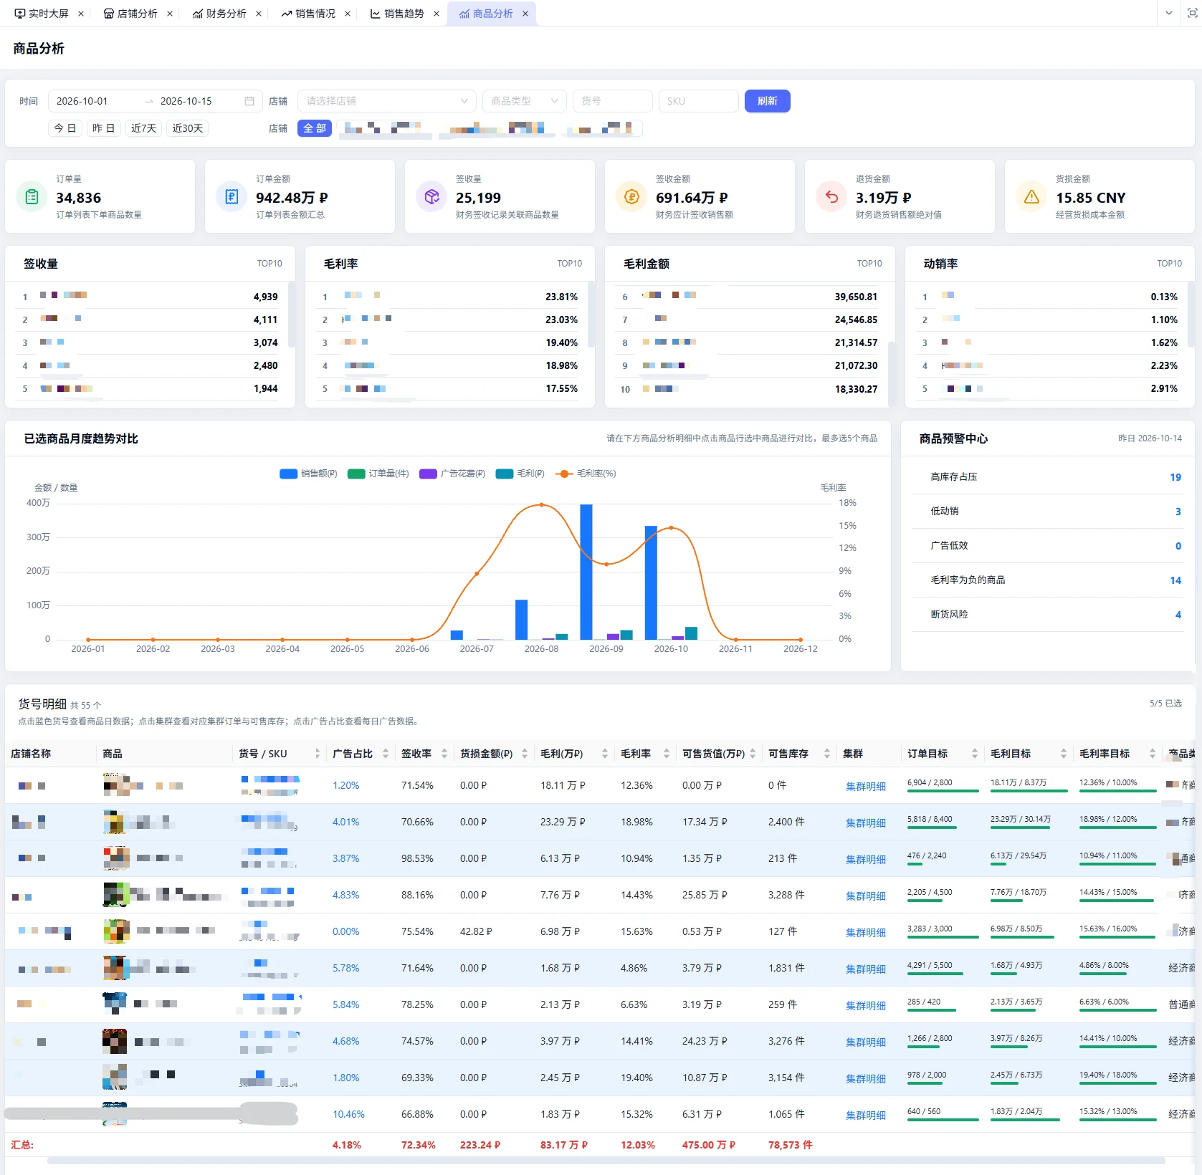Sort by 毛利率目标 column arrows
Viewport: 1202px width, 1175px height.
(1153, 754)
